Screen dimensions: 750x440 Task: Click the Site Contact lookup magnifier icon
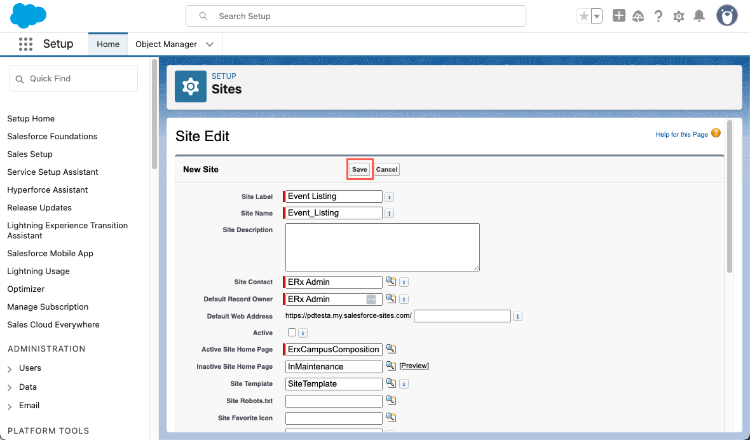tap(391, 282)
